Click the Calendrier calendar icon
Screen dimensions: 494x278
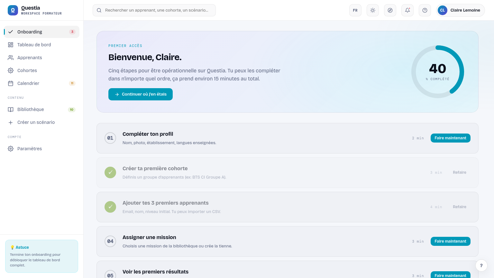pyautogui.click(x=11, y=83)
